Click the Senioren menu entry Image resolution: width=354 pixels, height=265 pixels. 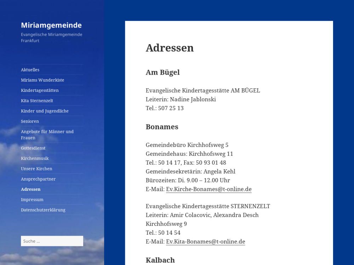point(30,121)
